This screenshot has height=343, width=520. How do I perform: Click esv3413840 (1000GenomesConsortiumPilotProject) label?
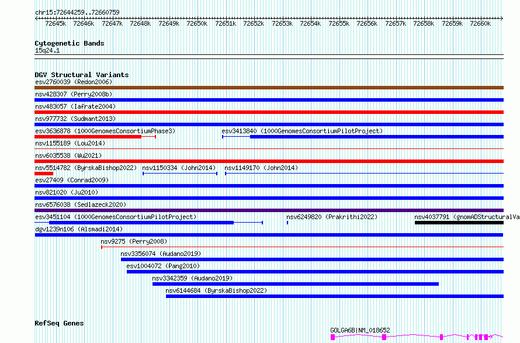coord(302,131)
